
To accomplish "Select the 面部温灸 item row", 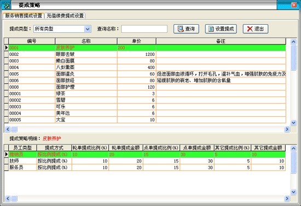I will click(x=145, y=74).
